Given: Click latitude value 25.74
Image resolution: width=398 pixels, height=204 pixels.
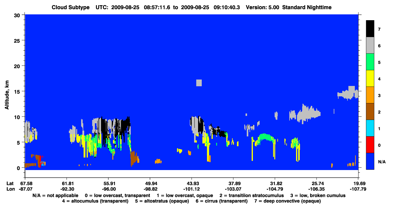Looking at the screenshot, I should coord(317,184).
